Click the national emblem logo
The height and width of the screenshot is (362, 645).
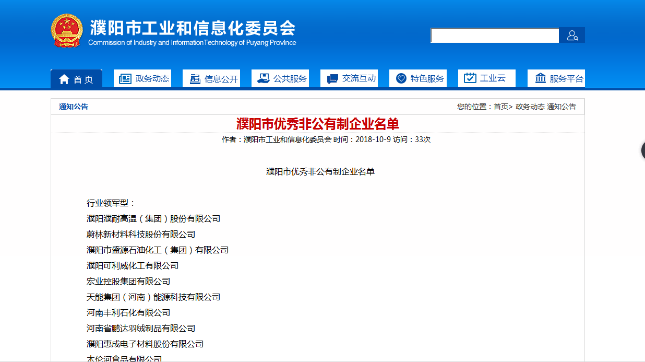(x=66, y=31)
